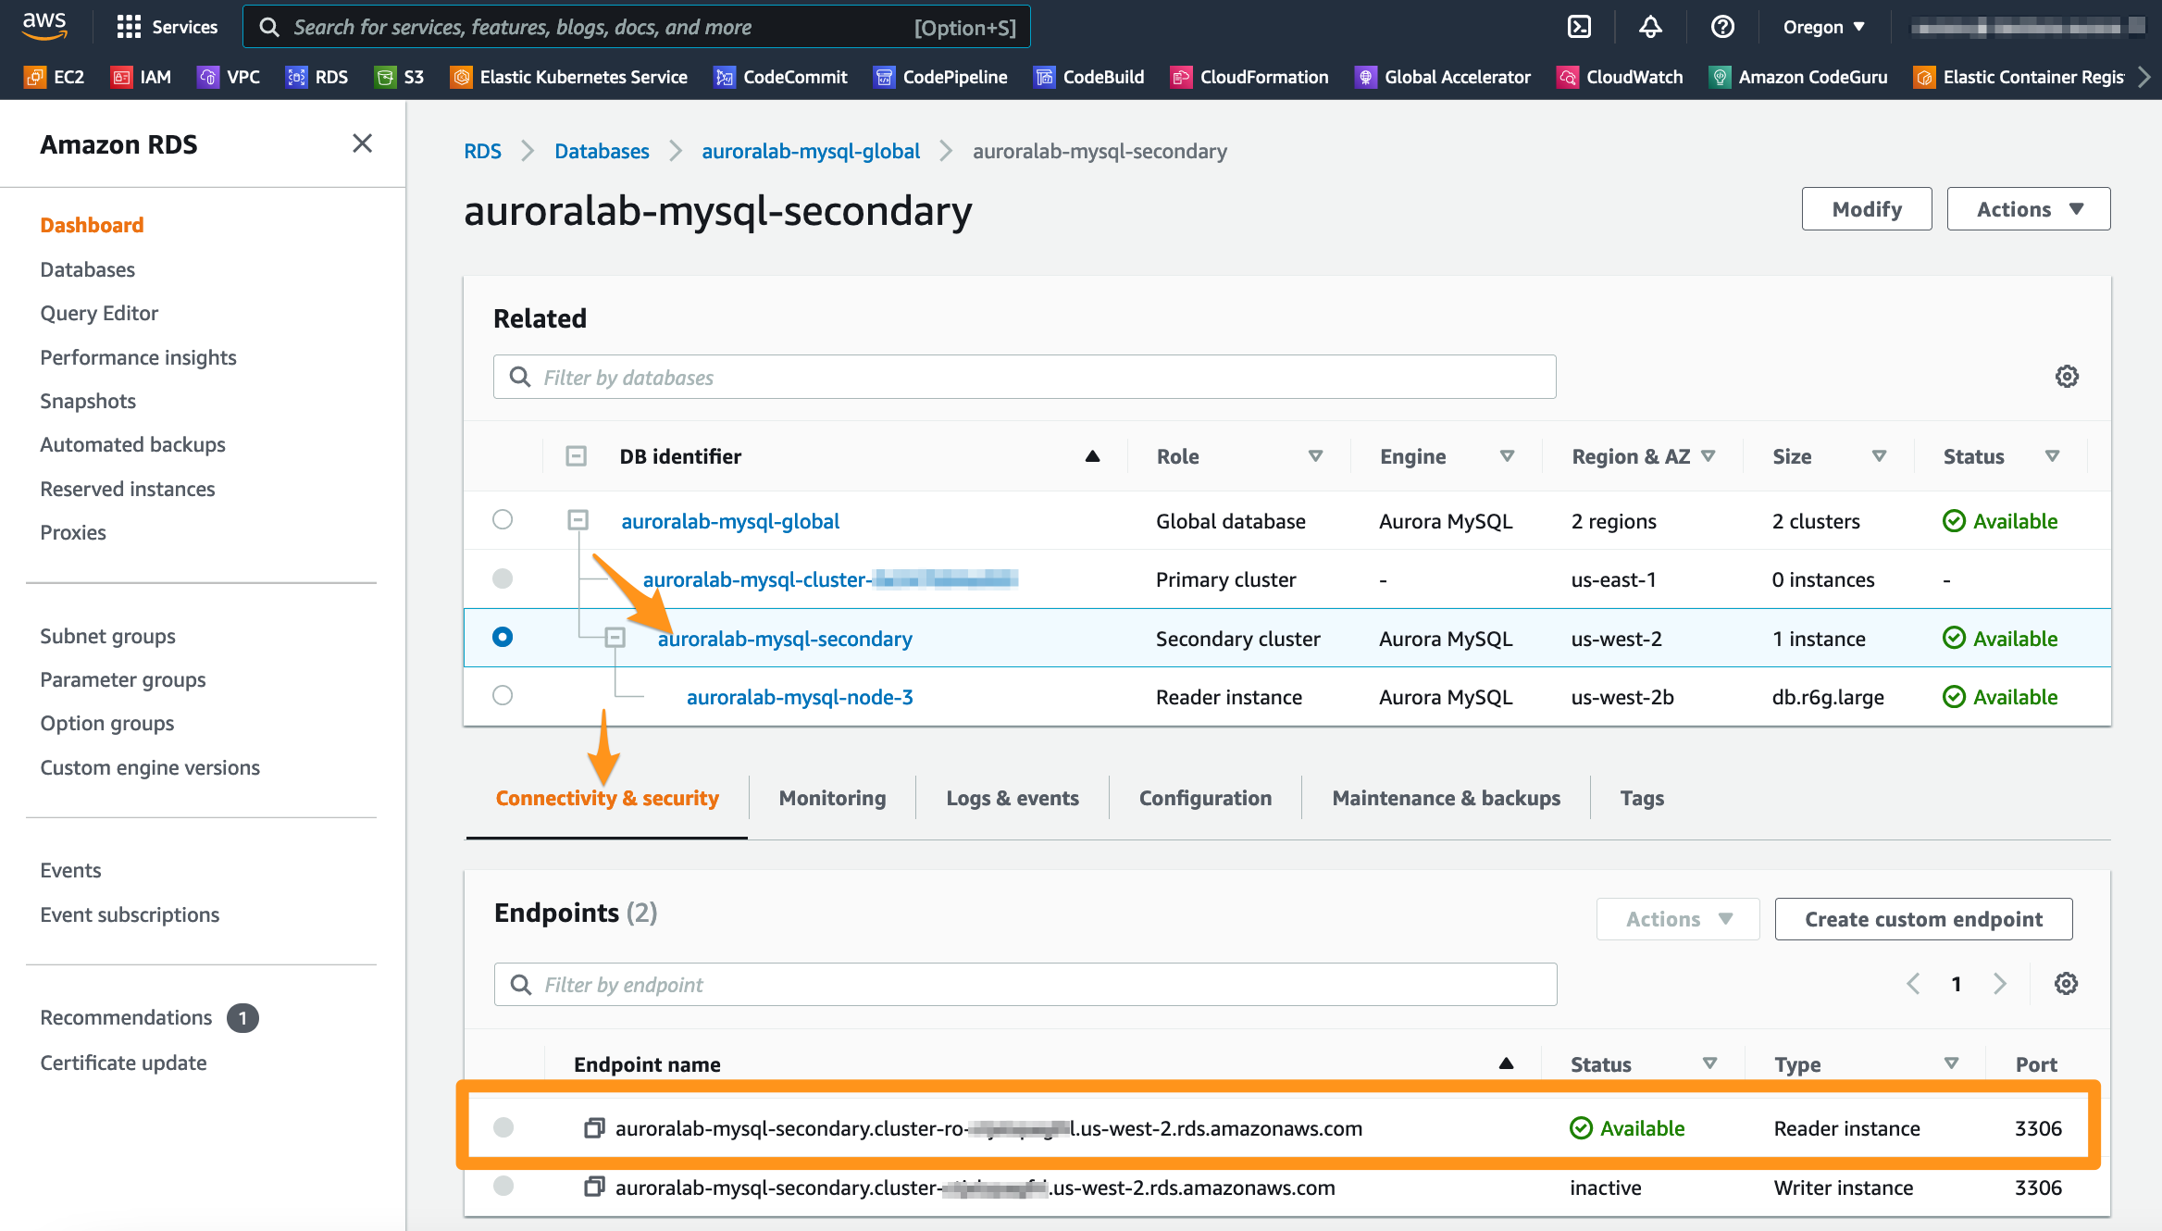Open Performance insights in sidebar
The image size is (2162, 1231).
138,357
